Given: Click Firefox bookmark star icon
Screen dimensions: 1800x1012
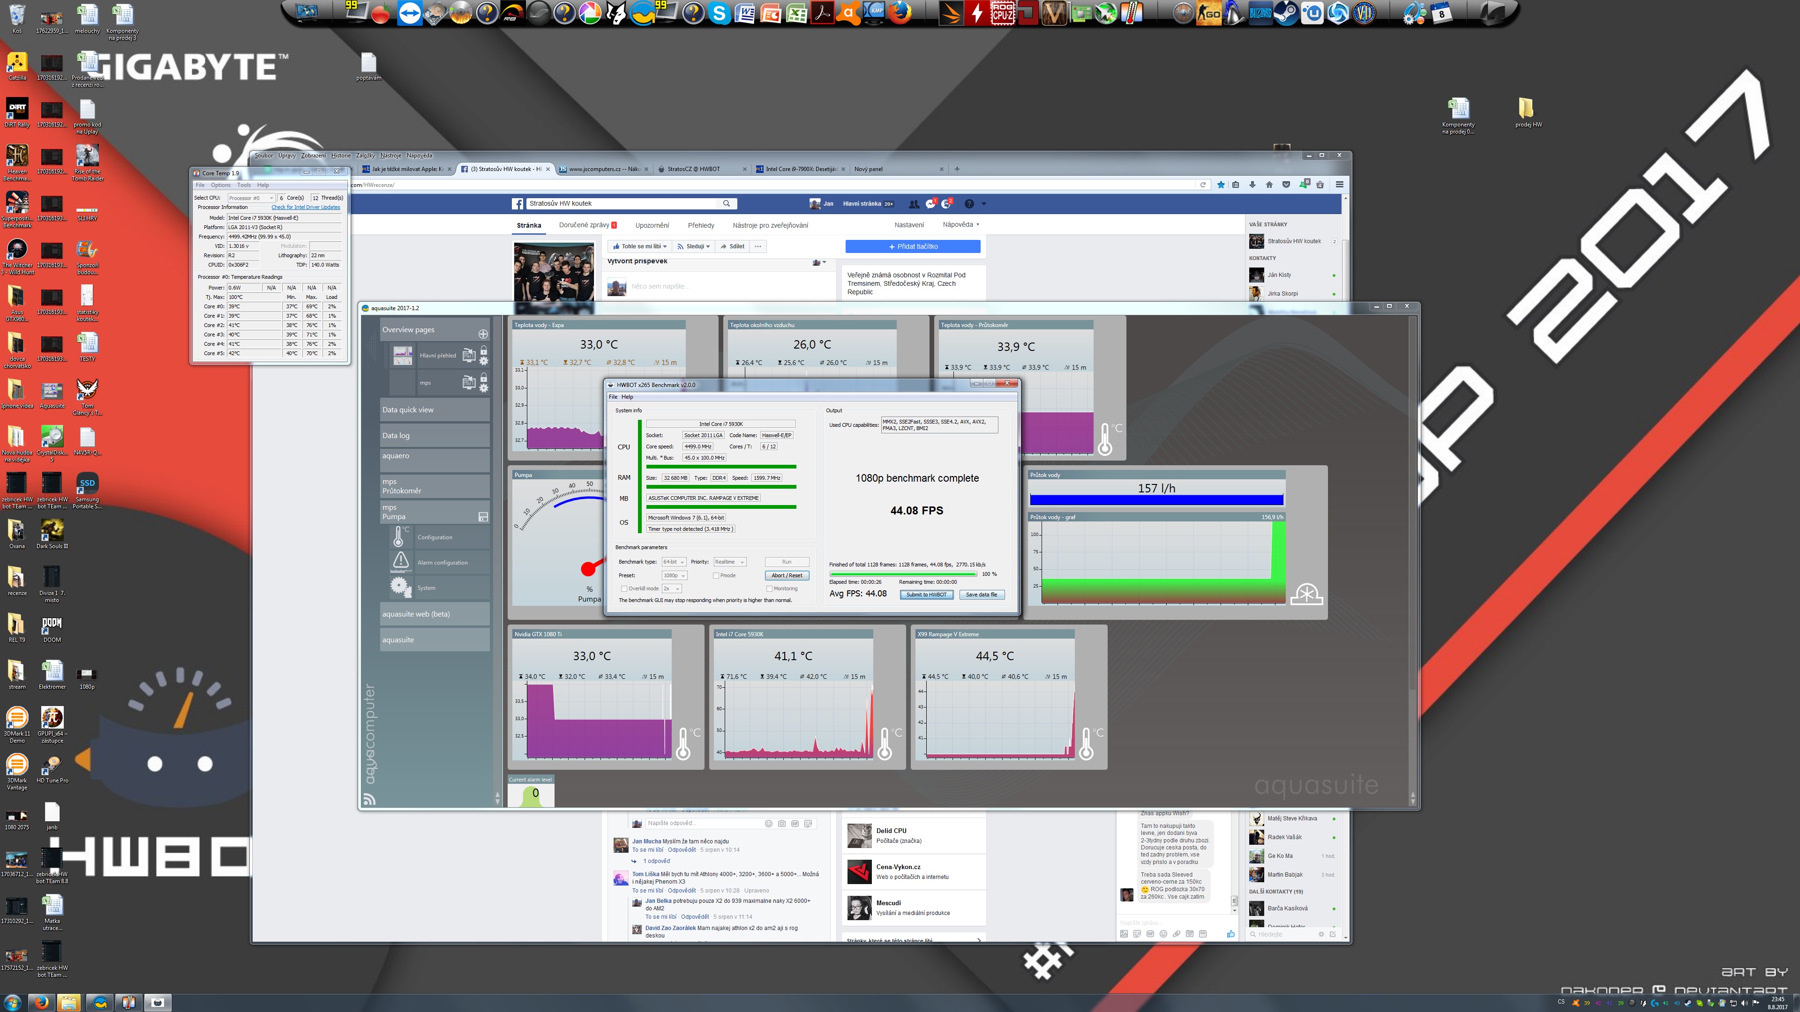Looking at the screenshot, I should [1221, 185].
